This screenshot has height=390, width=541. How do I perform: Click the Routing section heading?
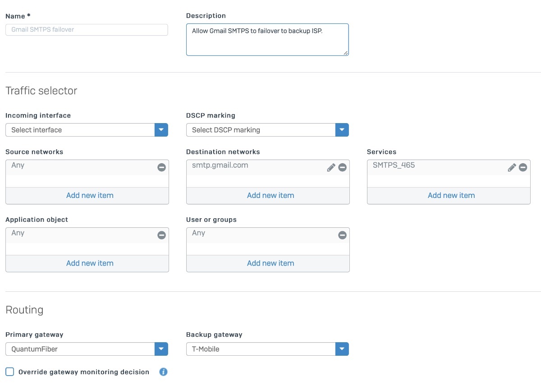tap(24, 310)
